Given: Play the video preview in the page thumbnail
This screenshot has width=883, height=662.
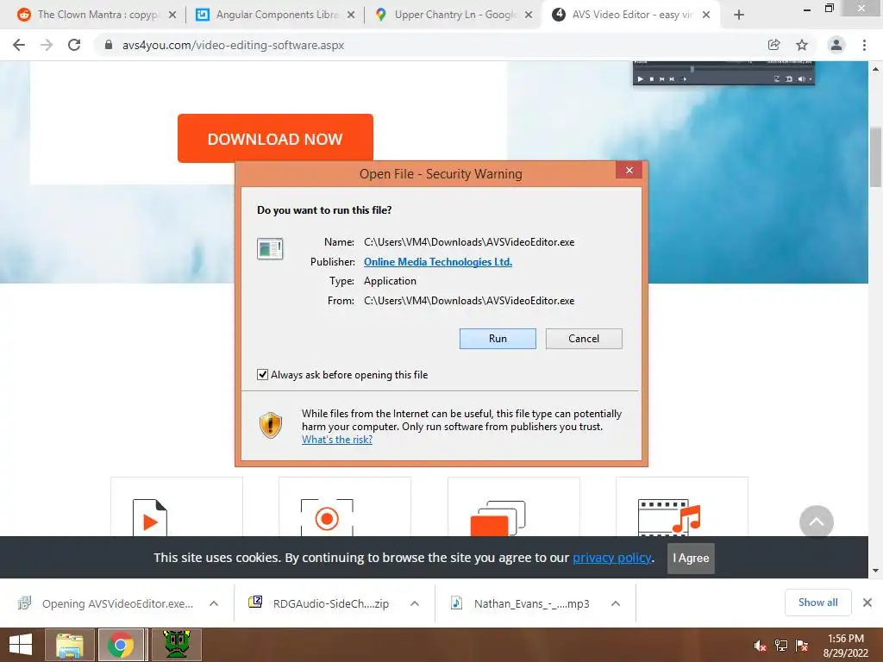Looking at the screenshot, I should pyautogui.click(x=640, y=78).
